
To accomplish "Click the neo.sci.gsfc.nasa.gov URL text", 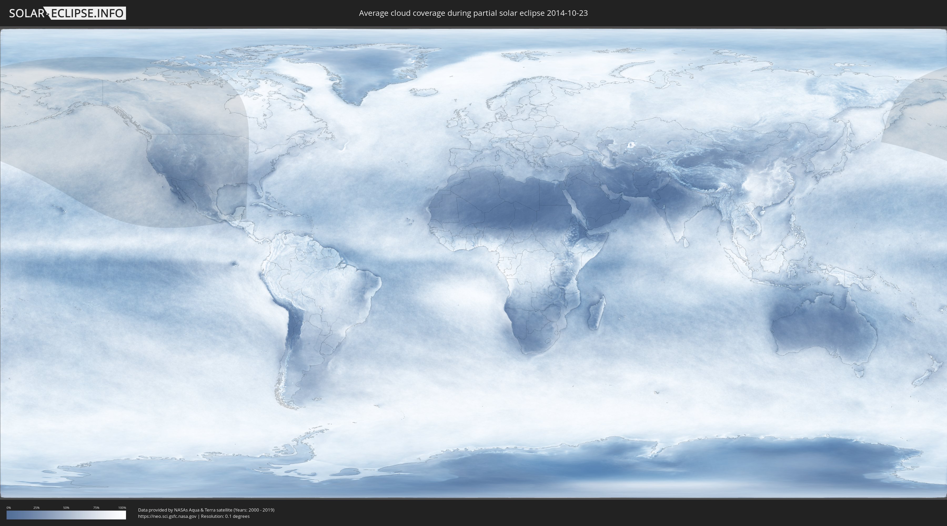I will [x=167, y=516].
